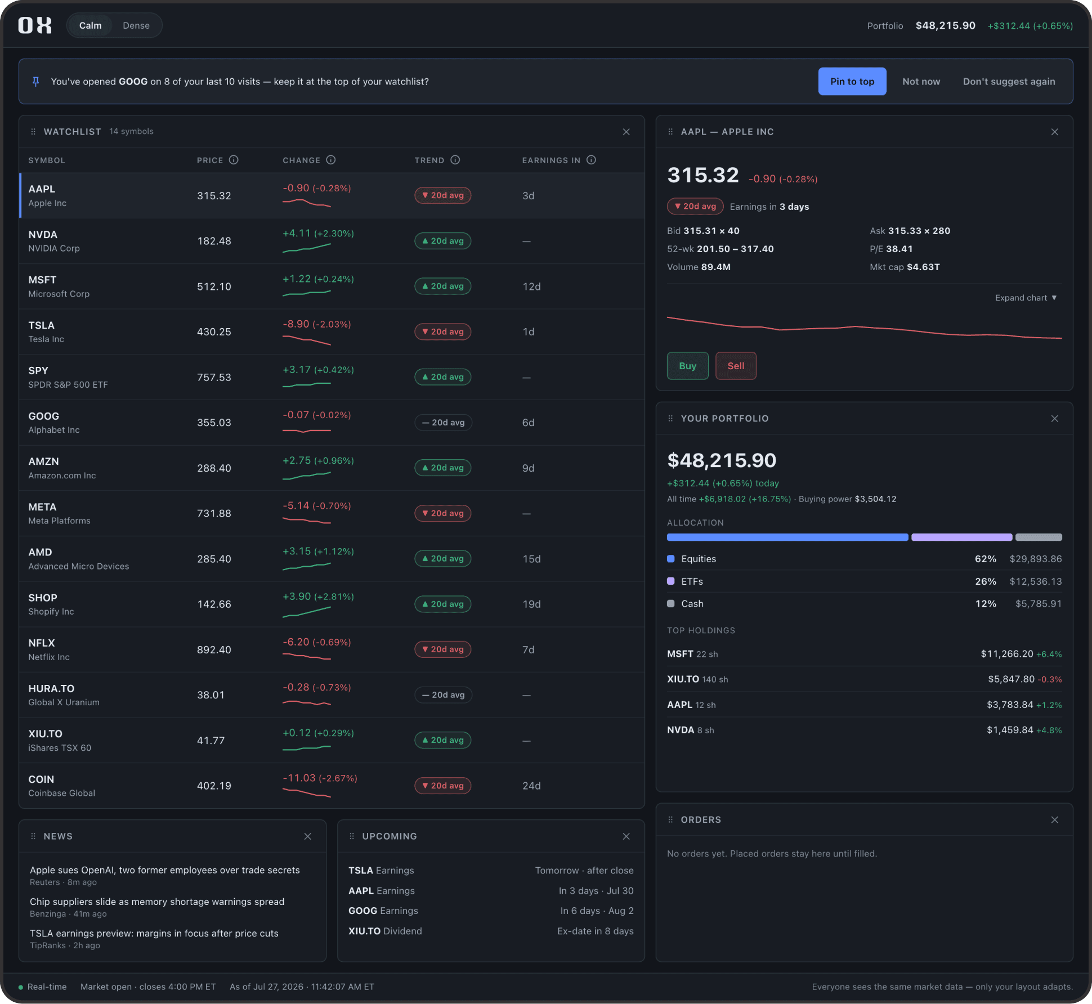Click the AAPL price line chart
1092x1004 pixels.
pos(865,328)
